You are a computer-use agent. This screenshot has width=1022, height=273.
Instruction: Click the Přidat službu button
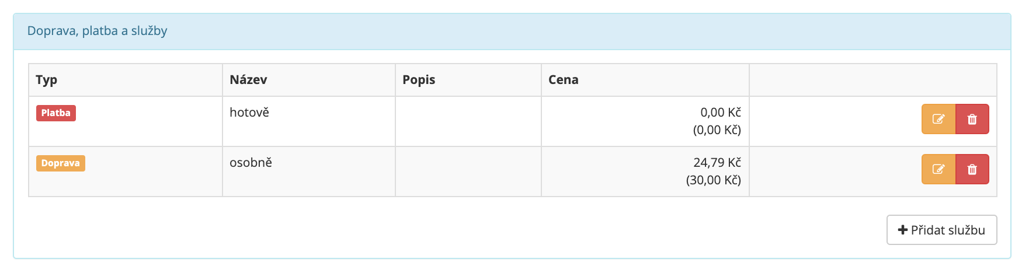coord(941,230)
